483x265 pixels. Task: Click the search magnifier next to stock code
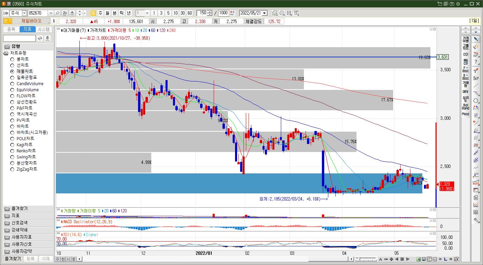57,13
